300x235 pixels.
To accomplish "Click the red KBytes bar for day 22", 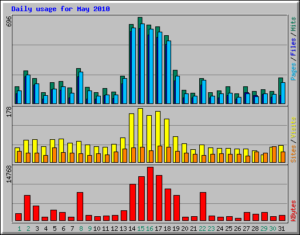I will click(x=203, y=207).
